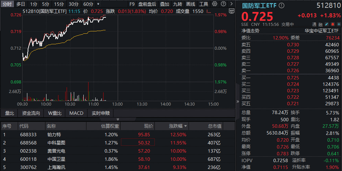Collapse panel using double chevron below indicator tabs

pyautogui.click(x=118, y=119)
